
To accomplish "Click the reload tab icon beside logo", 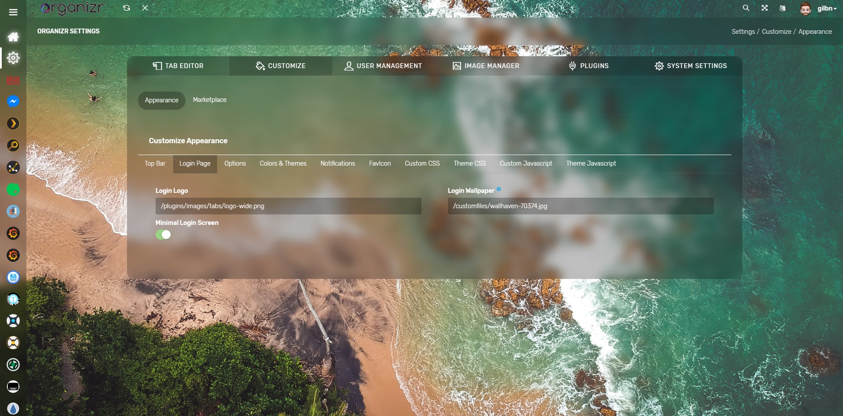I will point(127,8).
